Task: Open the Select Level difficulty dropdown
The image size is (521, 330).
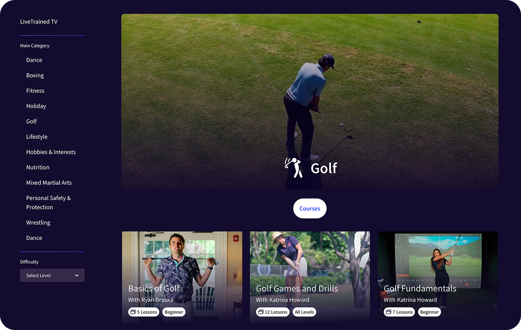Action: pos(52,275)
